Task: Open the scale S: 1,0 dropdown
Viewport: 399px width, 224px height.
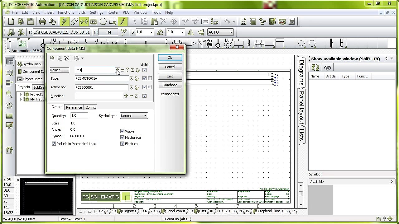Action: coord(151,32)
